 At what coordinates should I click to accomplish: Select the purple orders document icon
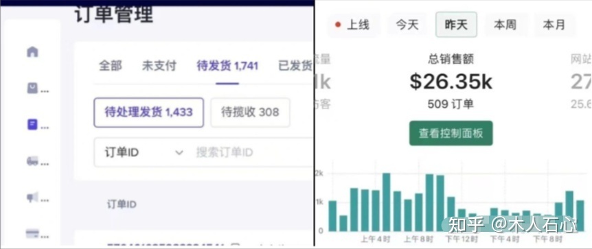[x=32, y=124]
